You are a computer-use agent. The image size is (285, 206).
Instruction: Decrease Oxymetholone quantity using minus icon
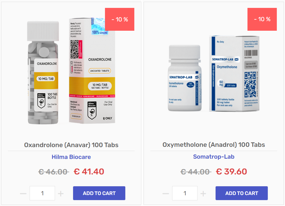pos(166,194)
